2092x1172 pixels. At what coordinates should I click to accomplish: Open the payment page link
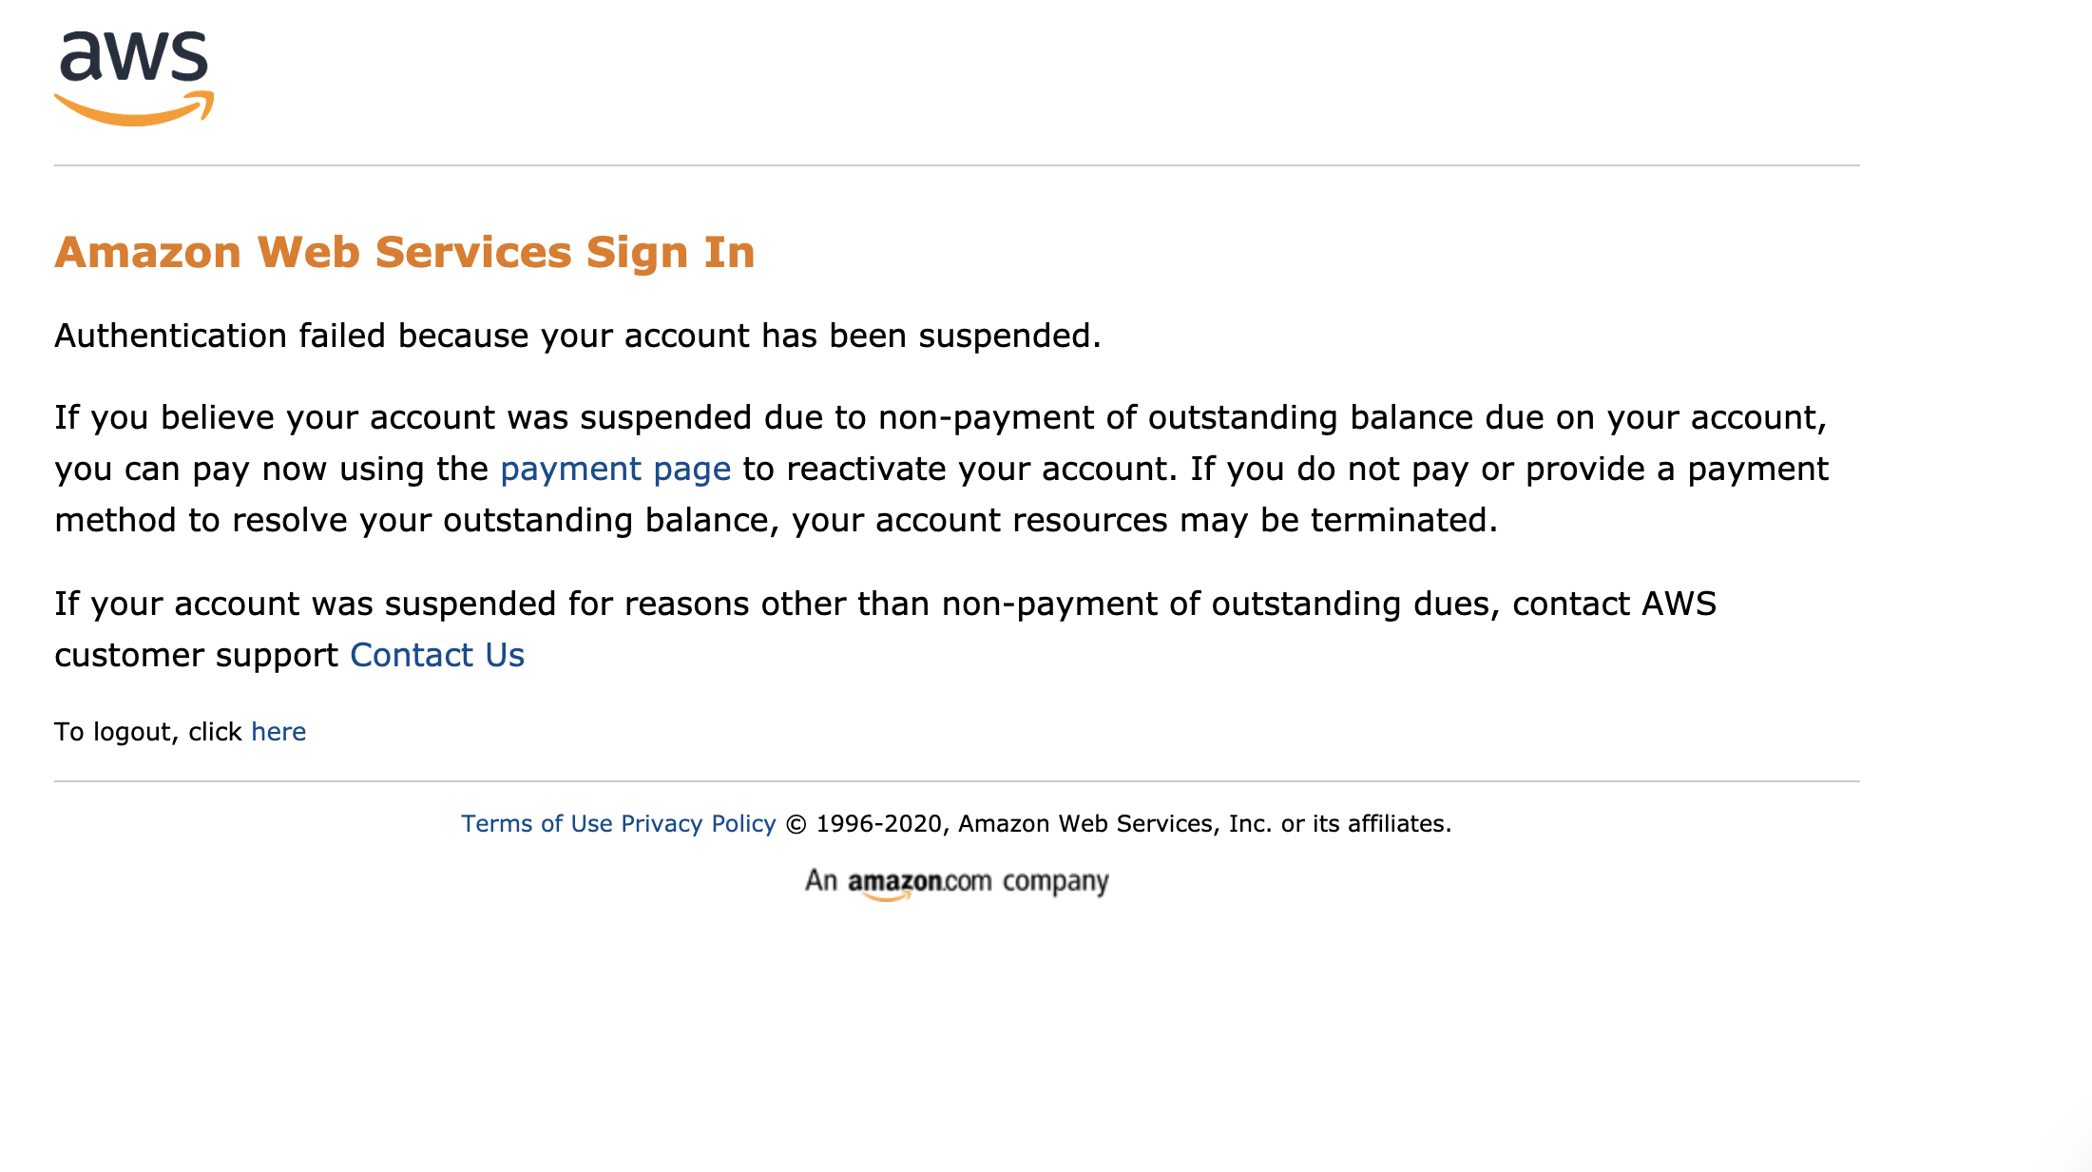tap(615, 470)
